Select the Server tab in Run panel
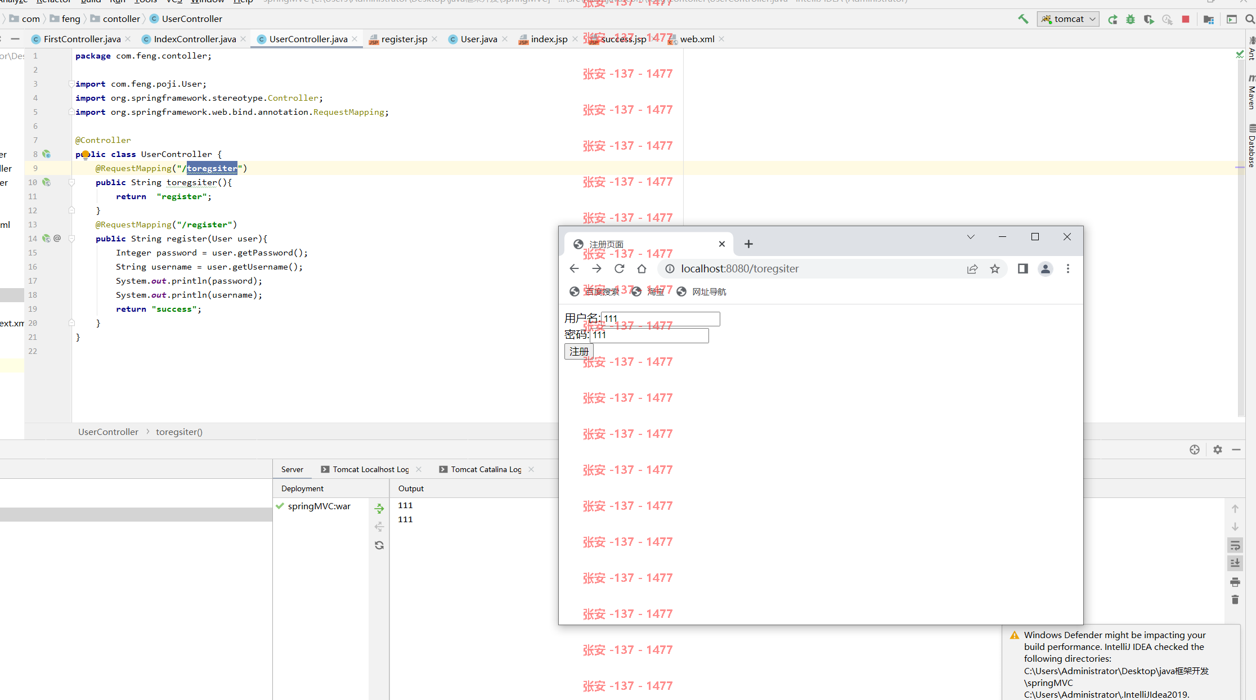The height and width of the screenshot is (700, 1256). click(x=292, y=469)
